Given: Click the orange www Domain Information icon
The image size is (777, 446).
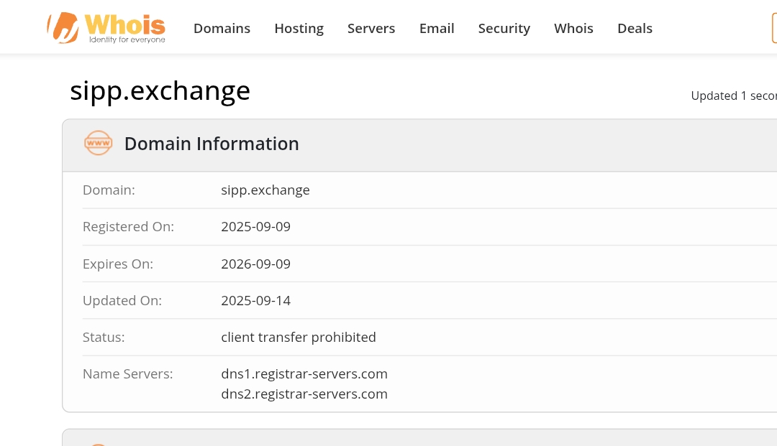Looking at the screenshot, I should pyautogui.click(x=98, y=144).
